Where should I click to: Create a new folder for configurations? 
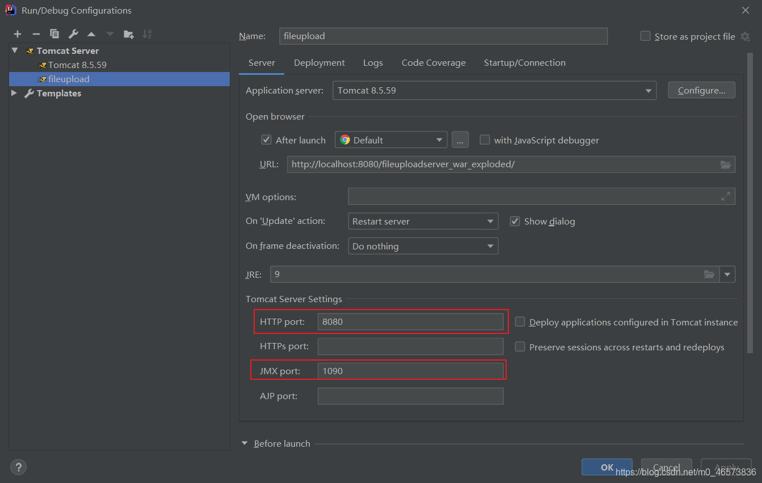[x=129, y=34]
